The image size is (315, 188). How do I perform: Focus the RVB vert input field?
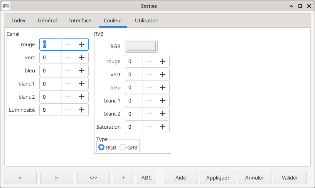[x=134, y=74]
